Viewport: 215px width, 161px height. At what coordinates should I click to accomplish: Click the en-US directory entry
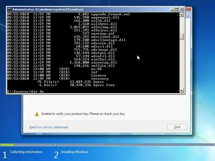96,69
